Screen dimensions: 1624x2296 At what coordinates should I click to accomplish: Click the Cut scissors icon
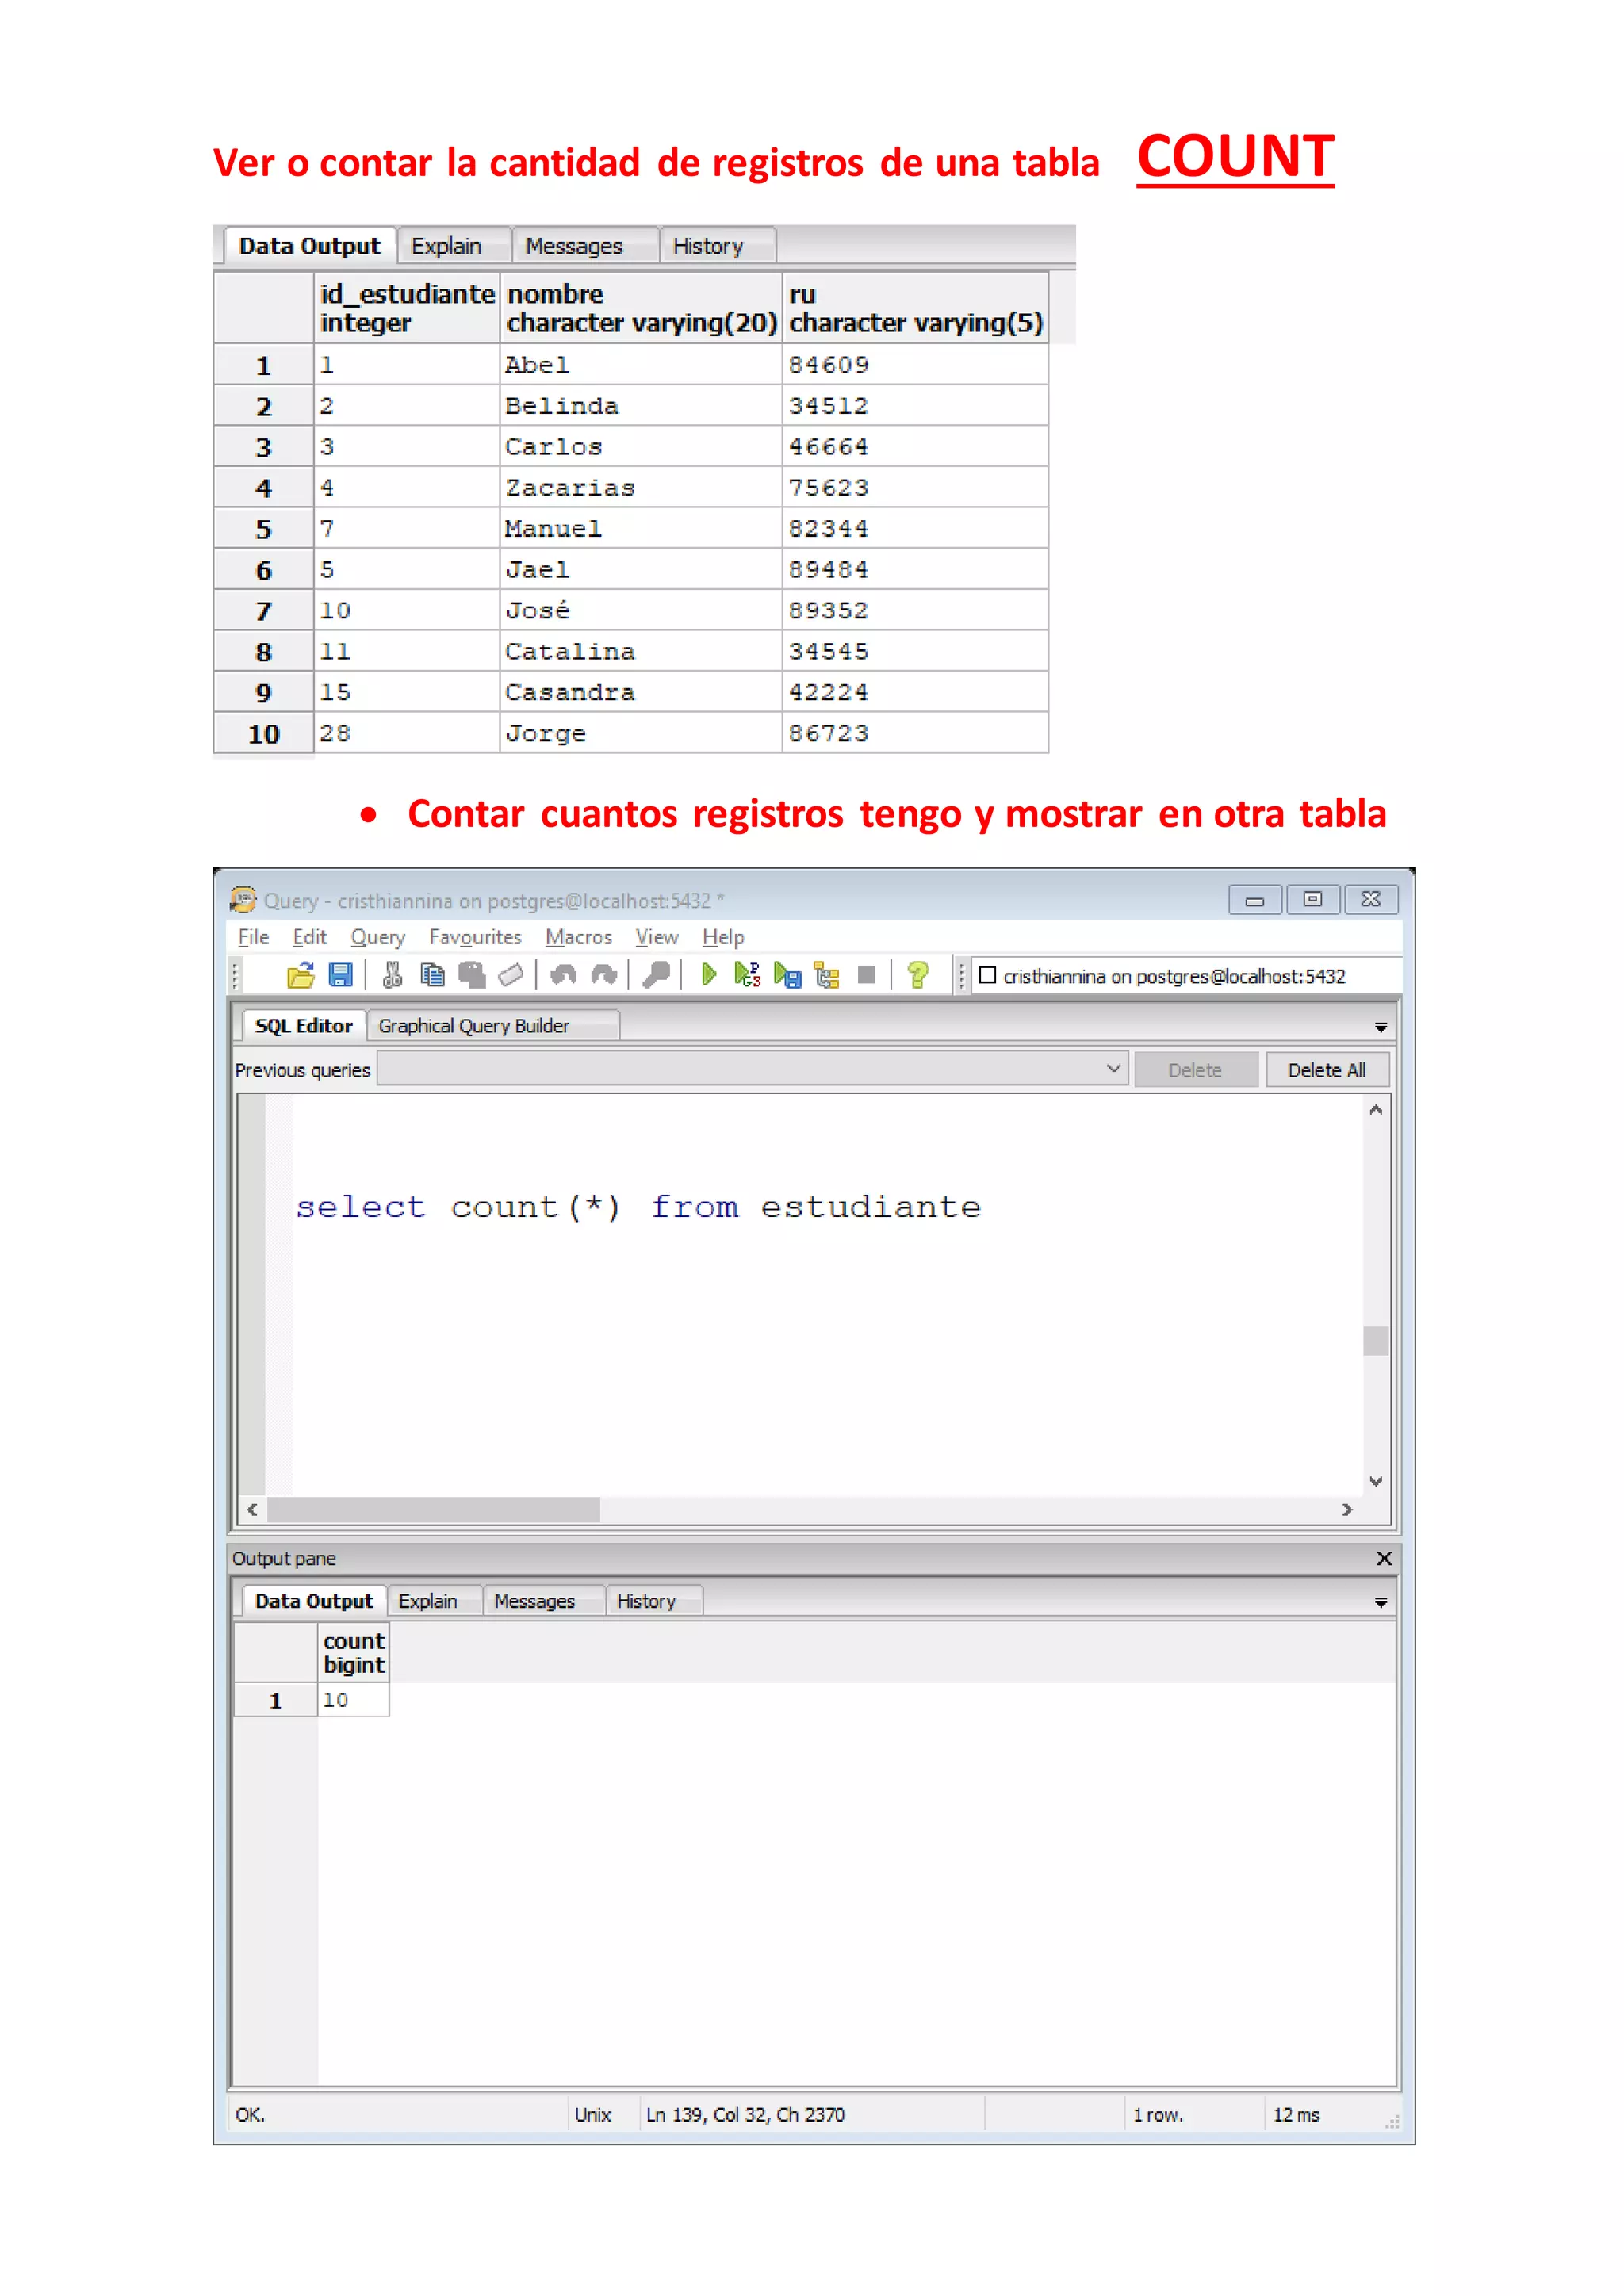pos(392,975)
